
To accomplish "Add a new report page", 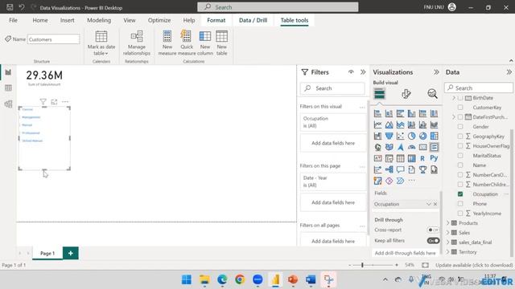I will click(x=71, y=254).
